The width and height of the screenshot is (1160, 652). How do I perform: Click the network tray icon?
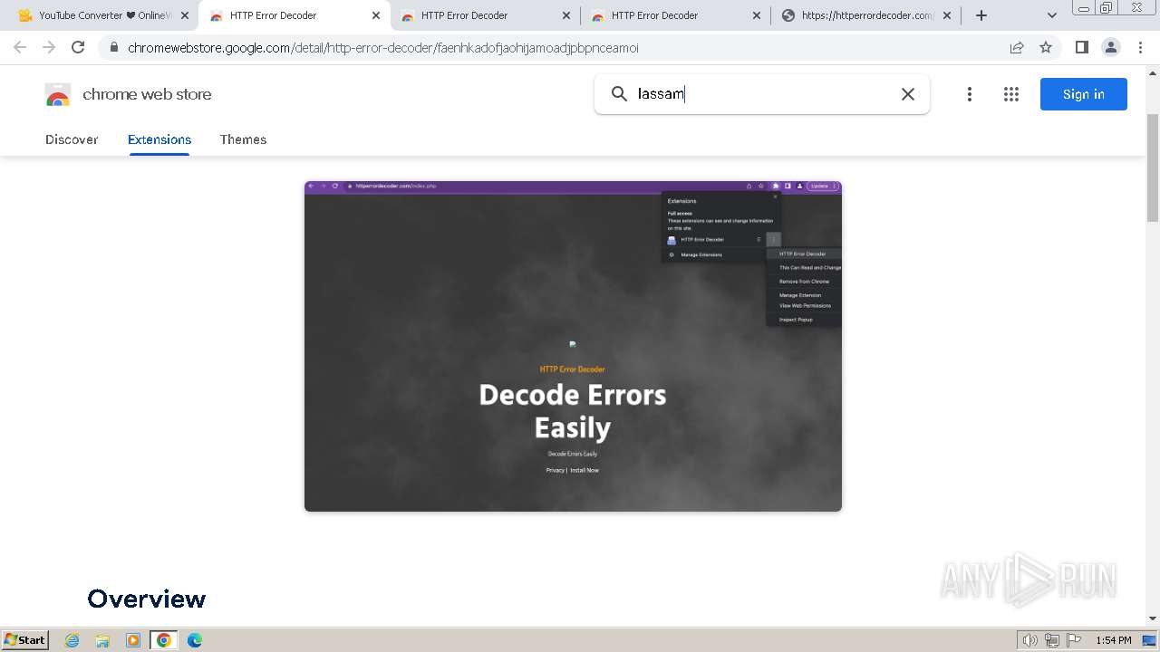coord(1052,640)
